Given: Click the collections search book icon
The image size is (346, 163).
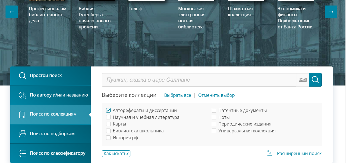Looking at the screenshot, I should point(22,114).
